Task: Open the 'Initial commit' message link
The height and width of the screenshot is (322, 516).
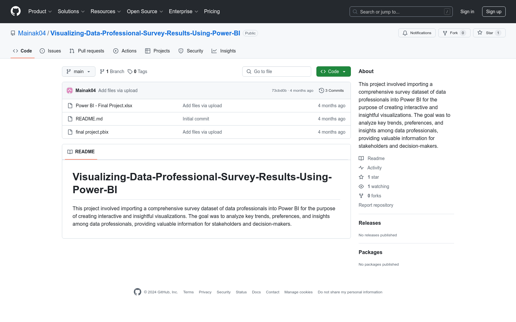Action: (x=196, y=119)
